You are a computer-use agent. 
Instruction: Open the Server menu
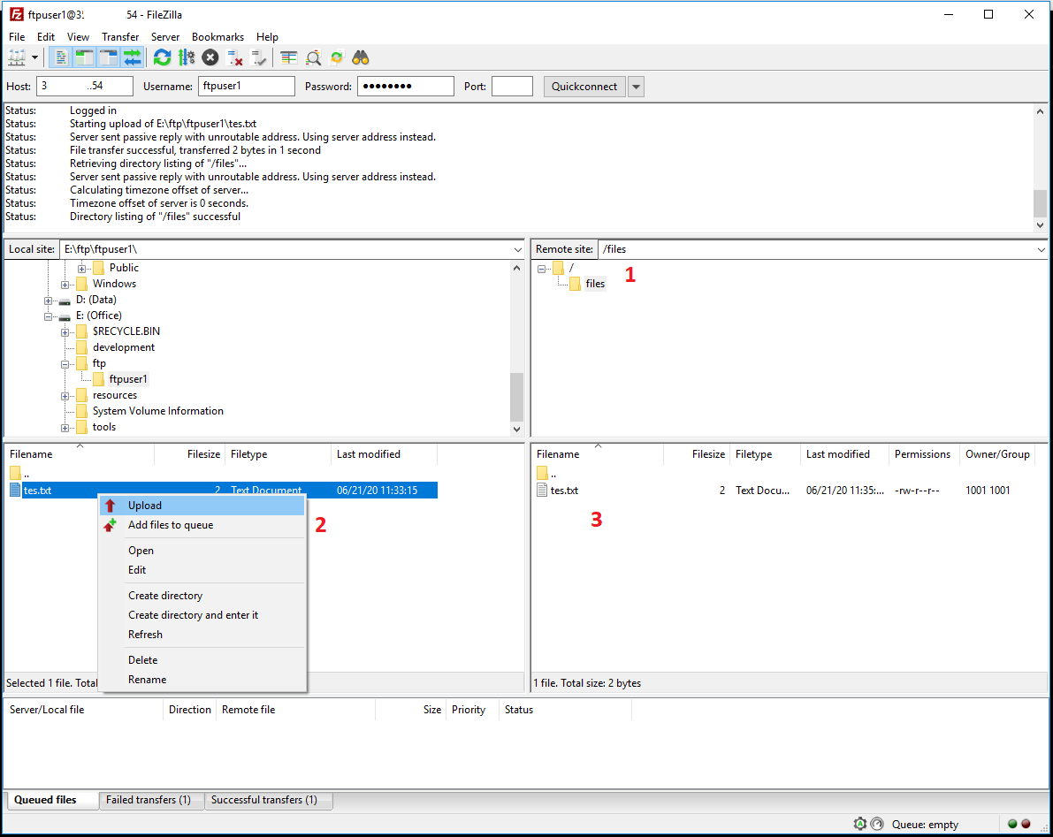coord(165,37)
